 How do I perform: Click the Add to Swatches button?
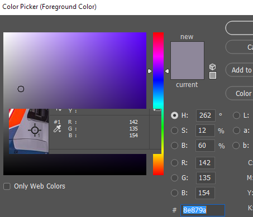tap(239, 70)
